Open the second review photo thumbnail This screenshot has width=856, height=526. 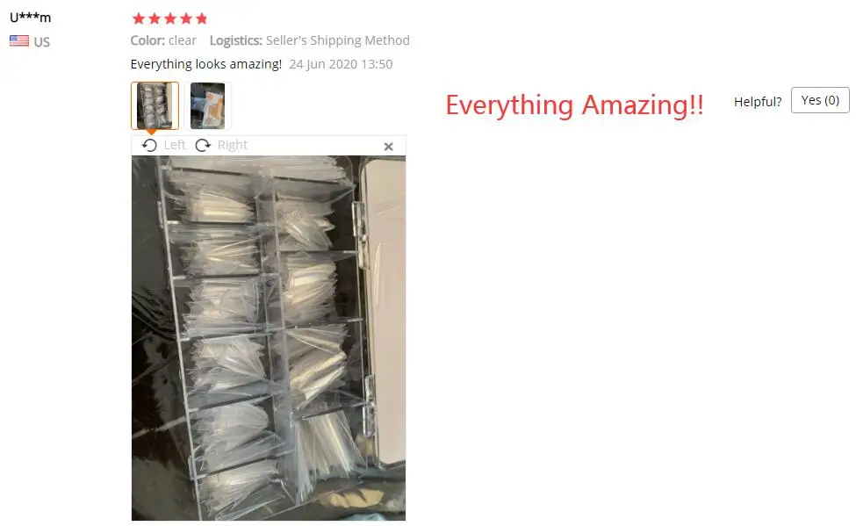click(207, 105)
